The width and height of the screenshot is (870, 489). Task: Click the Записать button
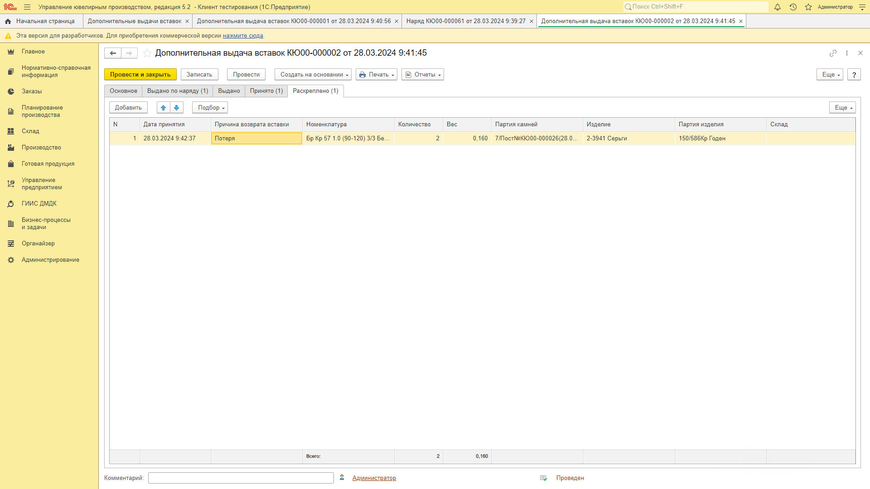click(x=199, y=75)
